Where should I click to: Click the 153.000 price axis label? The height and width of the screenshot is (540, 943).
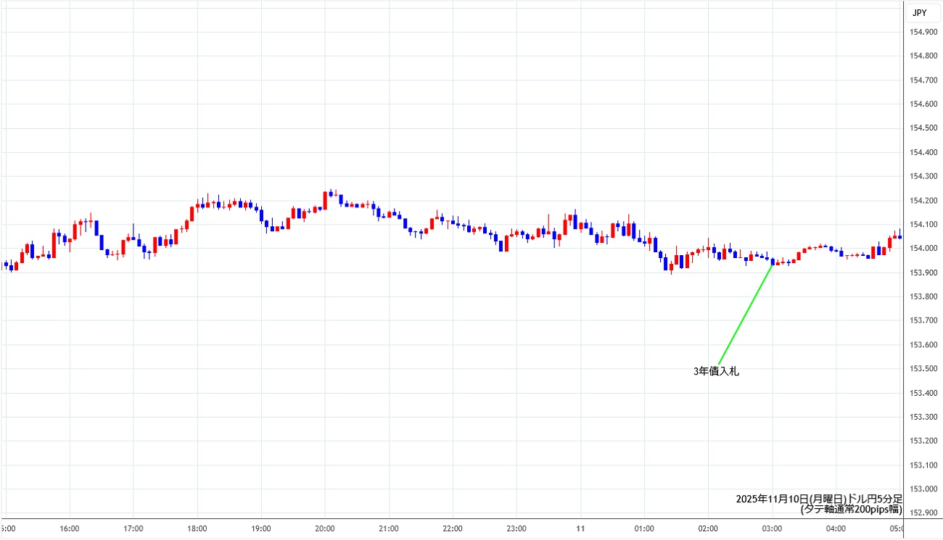(921, 489)
